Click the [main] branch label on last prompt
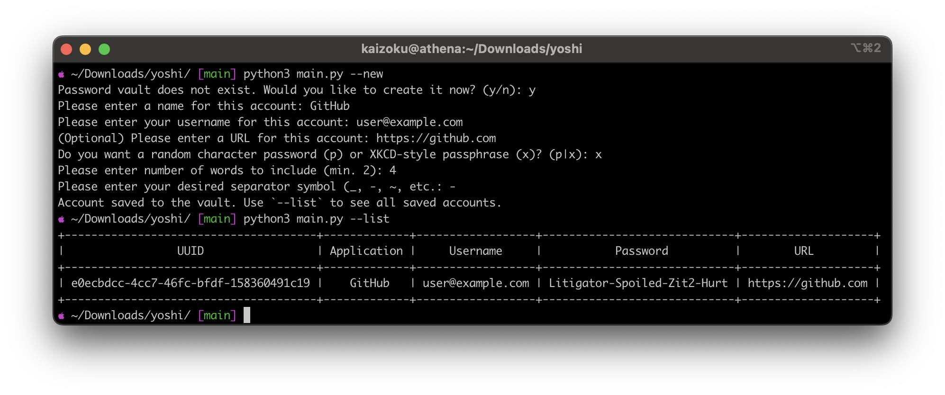The width and height of the screenshot is (945, 395). tap(217, 315)
